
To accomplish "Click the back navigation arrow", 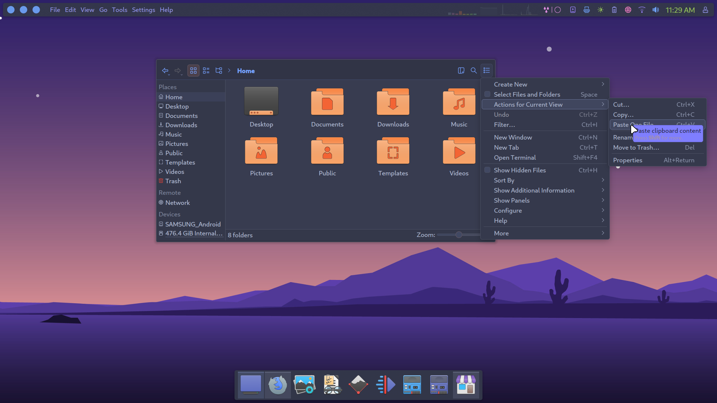I will coord(166,71).
